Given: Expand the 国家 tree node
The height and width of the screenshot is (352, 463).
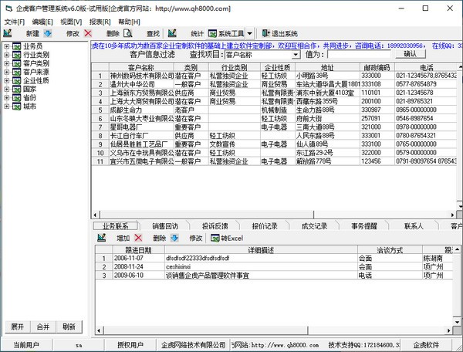Looking at the screenshot, I should click(7, 90).
